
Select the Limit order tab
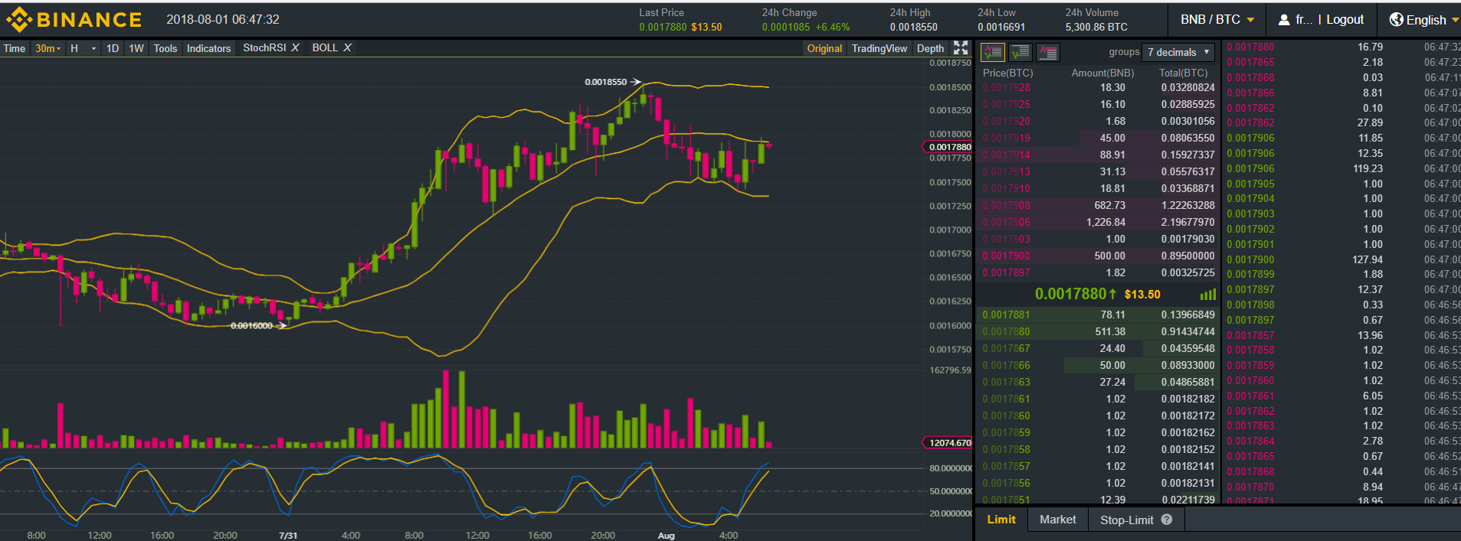click(x=1001, y=520)
